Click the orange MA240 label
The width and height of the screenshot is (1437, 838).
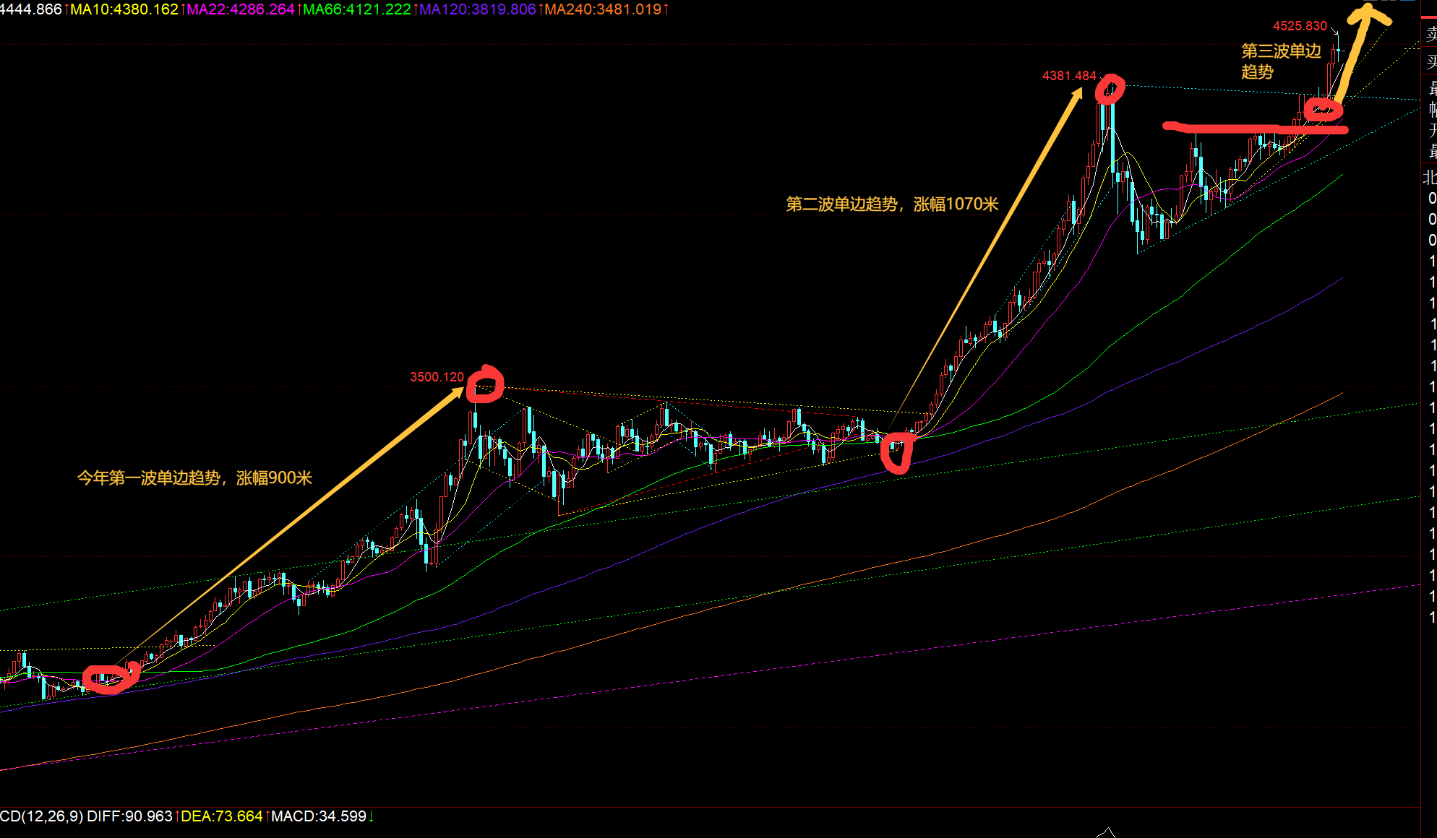603,9
